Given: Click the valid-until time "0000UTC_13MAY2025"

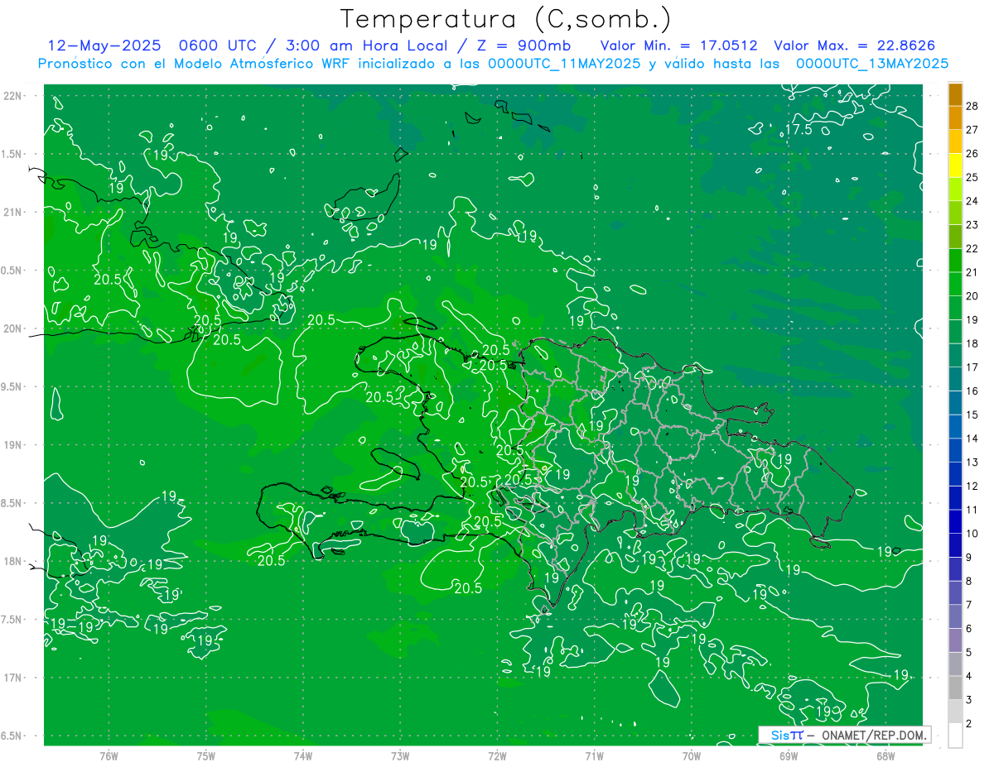Looking at the screenshot, I should (872, 64).
